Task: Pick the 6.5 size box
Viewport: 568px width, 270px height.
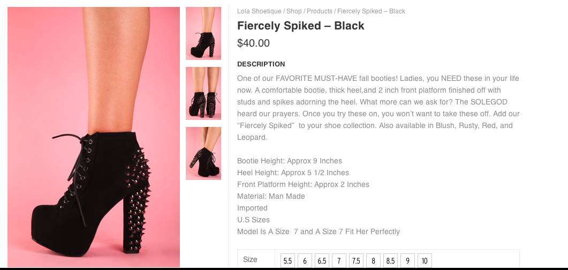Action: [x=322, y=261]
